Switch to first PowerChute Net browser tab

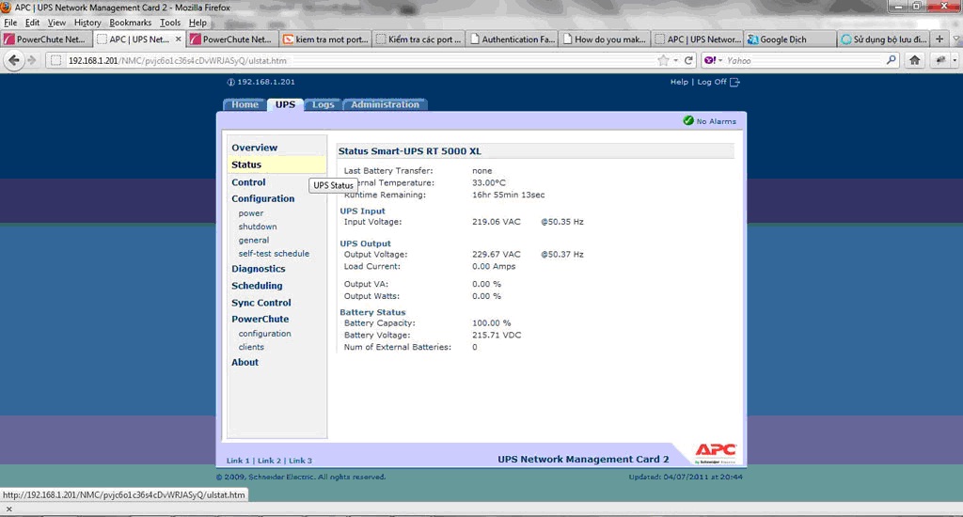pyautogui.click(x=47, y=39)
